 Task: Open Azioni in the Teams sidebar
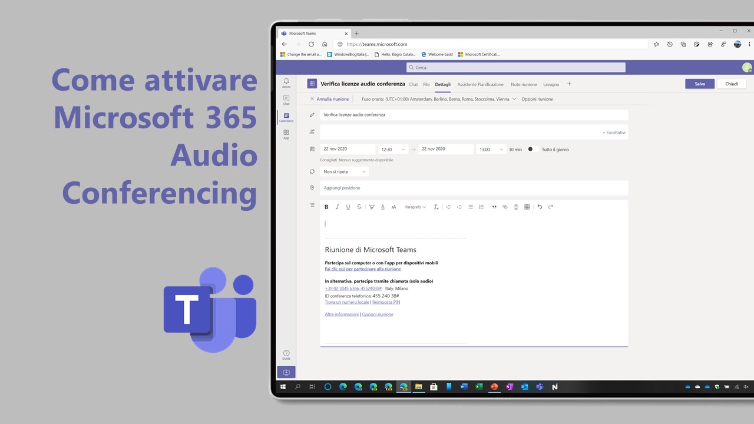(286, 82)
